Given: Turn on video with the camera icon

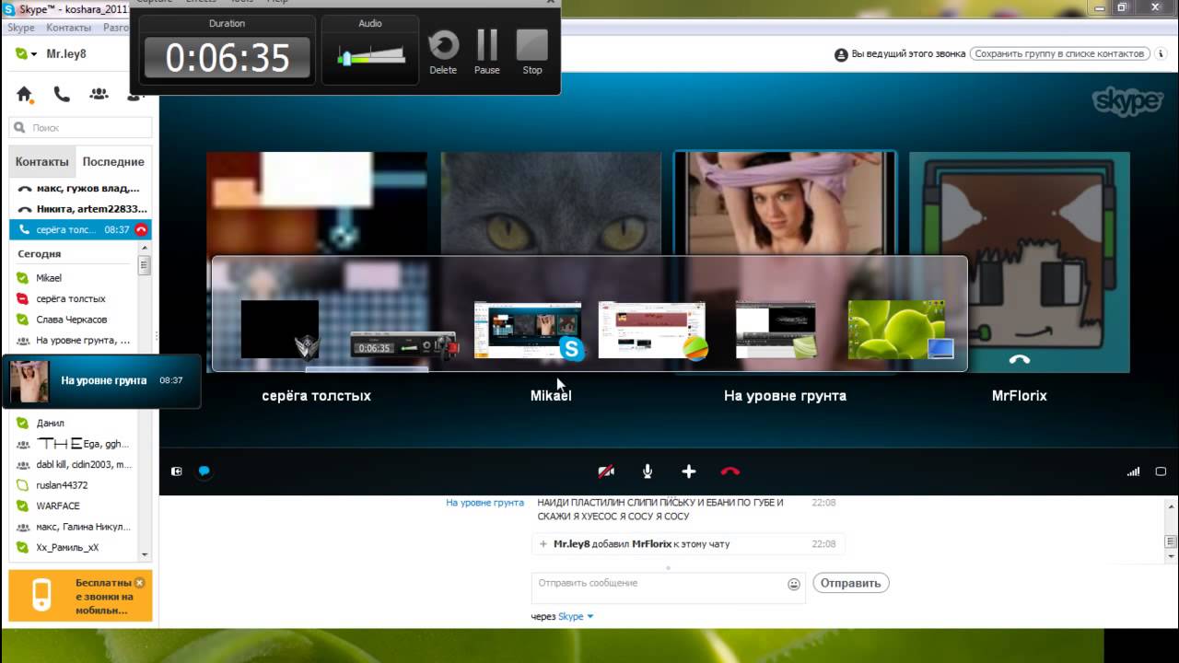Looking at the screenshot, I should pos(606,471).
